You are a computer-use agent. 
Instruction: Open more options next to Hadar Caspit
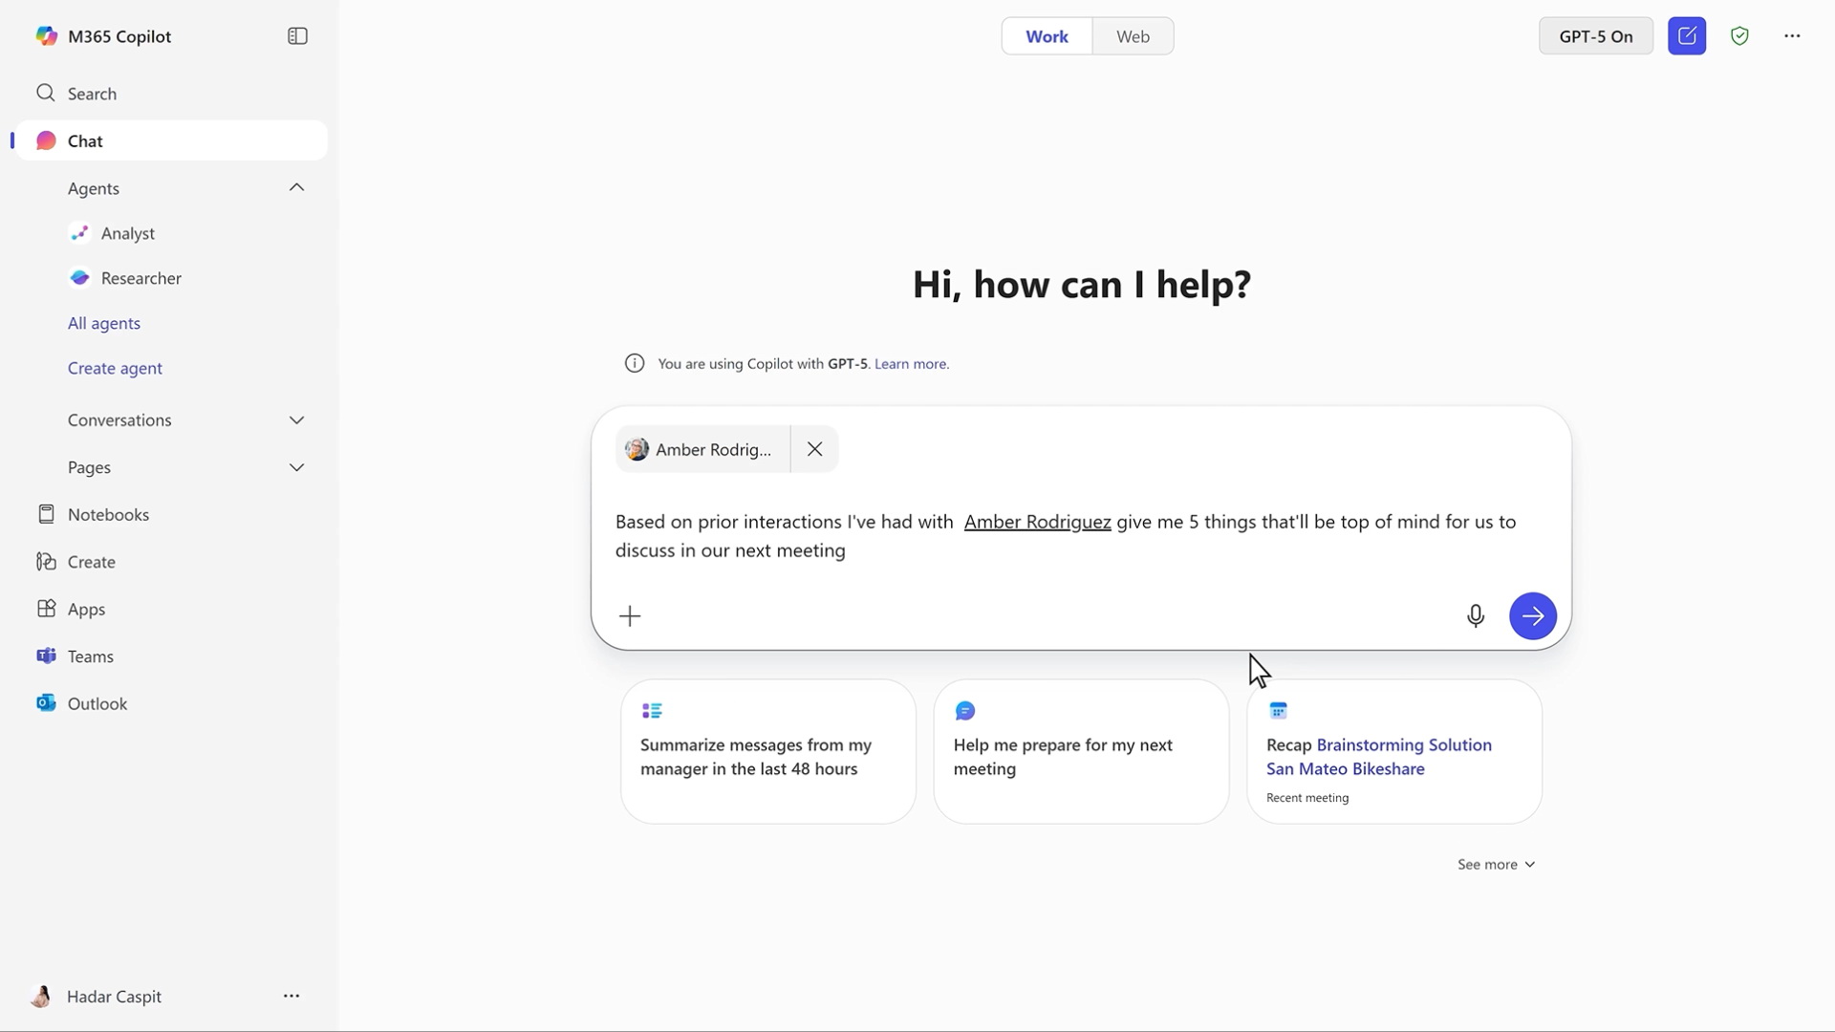[291, 996]
